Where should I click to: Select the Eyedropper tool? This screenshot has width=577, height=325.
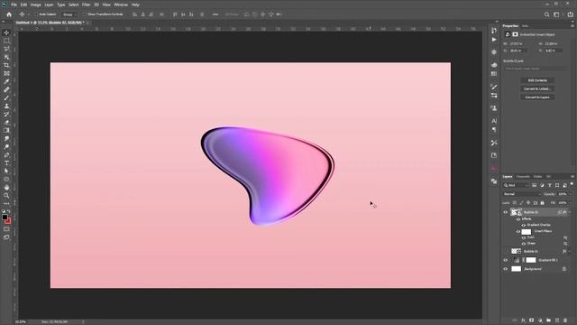pyautogui.click(x=6, y=81)
